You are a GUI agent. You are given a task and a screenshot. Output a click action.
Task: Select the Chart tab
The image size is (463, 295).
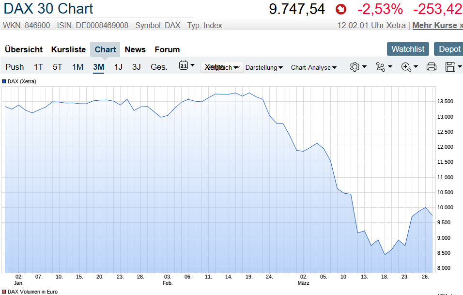105,49
